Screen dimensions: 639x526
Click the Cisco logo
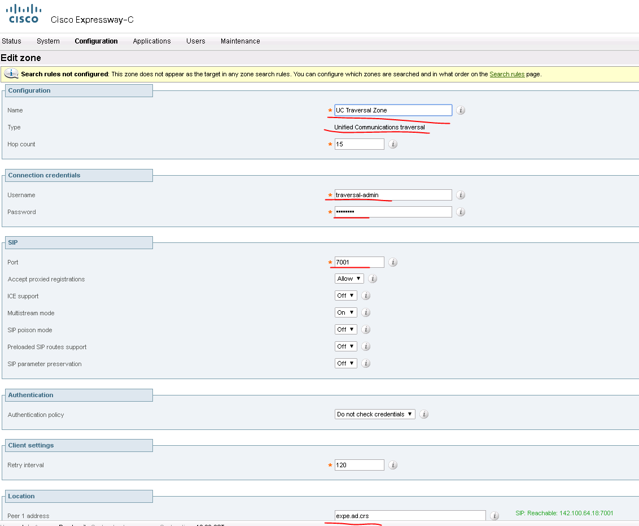[x=24, y=14]
